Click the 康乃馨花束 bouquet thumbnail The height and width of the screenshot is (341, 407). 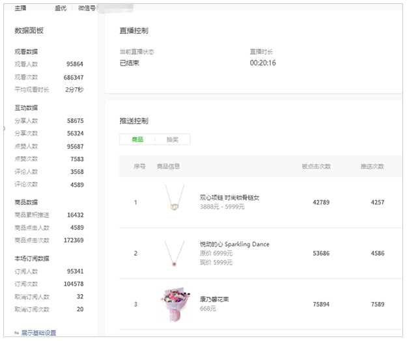pos(174,304)
